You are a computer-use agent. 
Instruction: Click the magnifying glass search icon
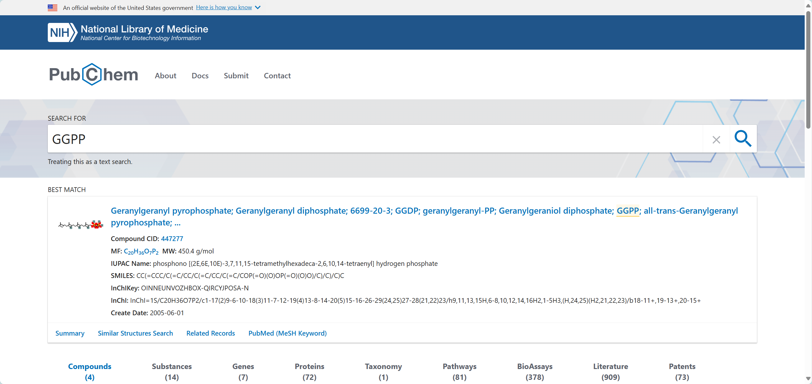click(743, 139)
